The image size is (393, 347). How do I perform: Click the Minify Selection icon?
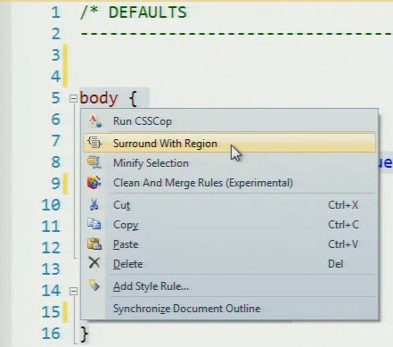pyautogui.click(x=94, y=163)
